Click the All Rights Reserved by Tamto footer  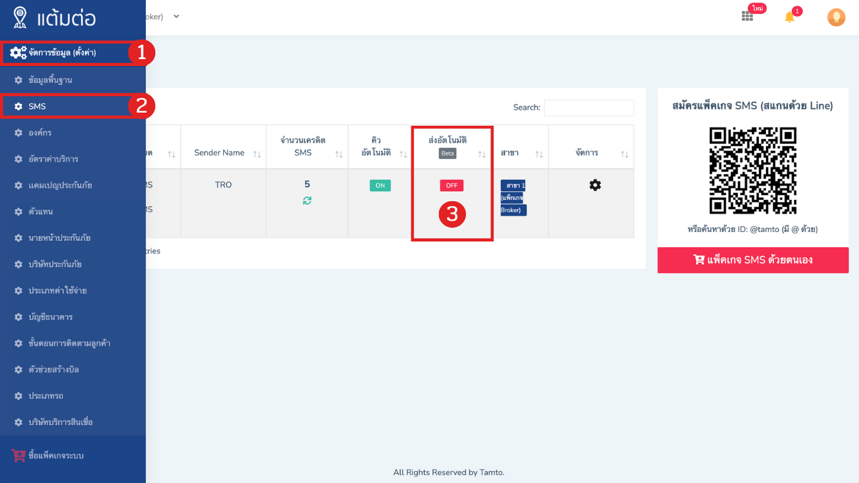[449, 472]
